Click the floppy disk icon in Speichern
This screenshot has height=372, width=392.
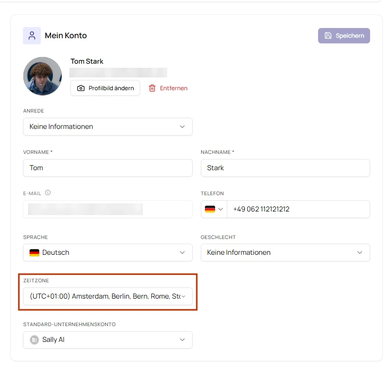click(328, 36)
